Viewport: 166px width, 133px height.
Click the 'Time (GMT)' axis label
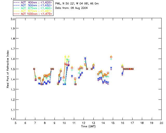click(x=88, y=127)
